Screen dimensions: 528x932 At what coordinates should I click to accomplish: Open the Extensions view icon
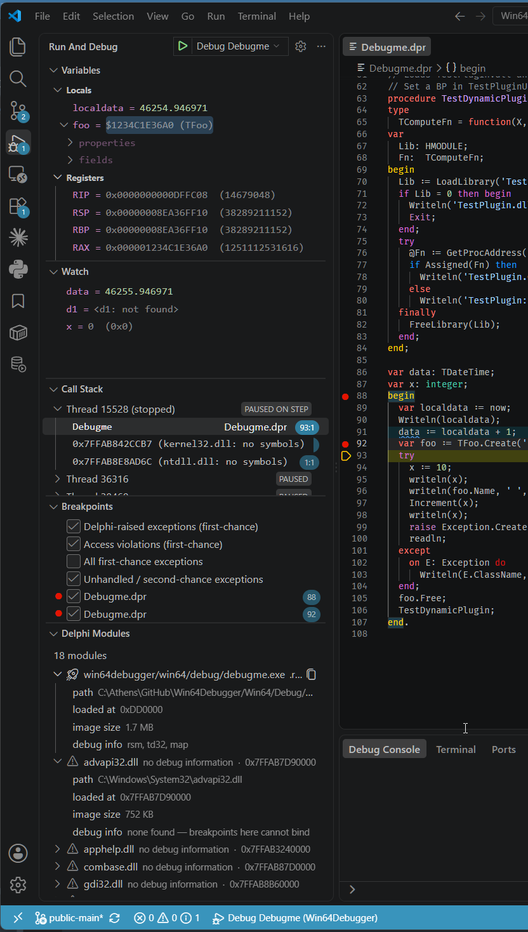pos(18,206)
